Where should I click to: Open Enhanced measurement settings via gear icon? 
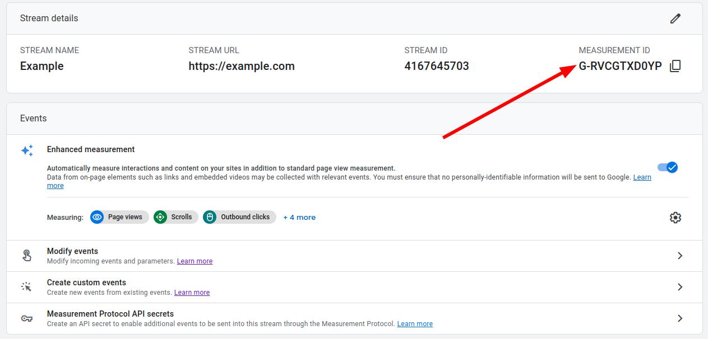[675, 217]
